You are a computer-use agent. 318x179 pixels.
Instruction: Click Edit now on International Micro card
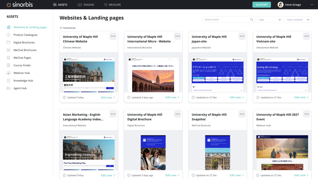tap(172, 97)
